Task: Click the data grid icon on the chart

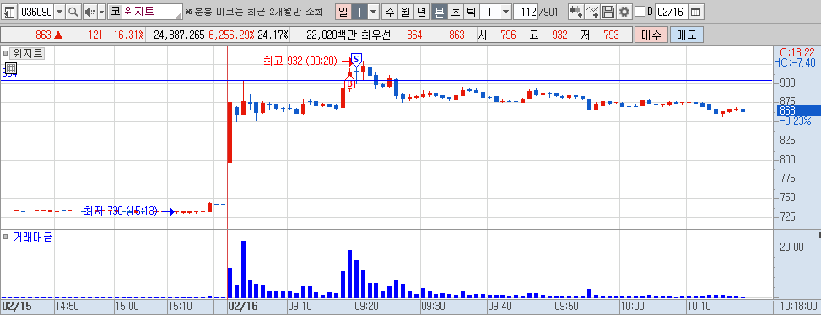Action: click(11, 68)
